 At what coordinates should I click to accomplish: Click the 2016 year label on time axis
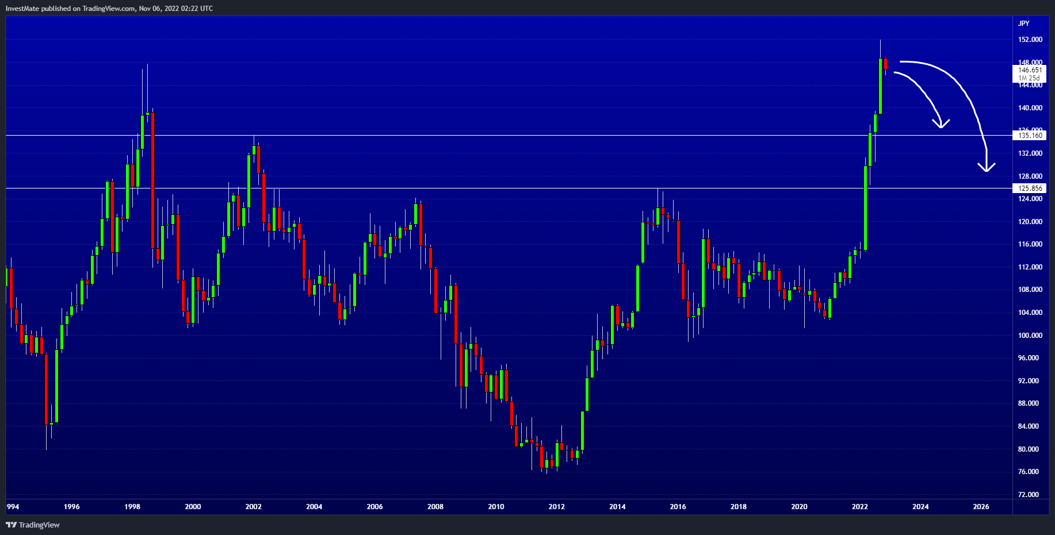tap(678, 507)
